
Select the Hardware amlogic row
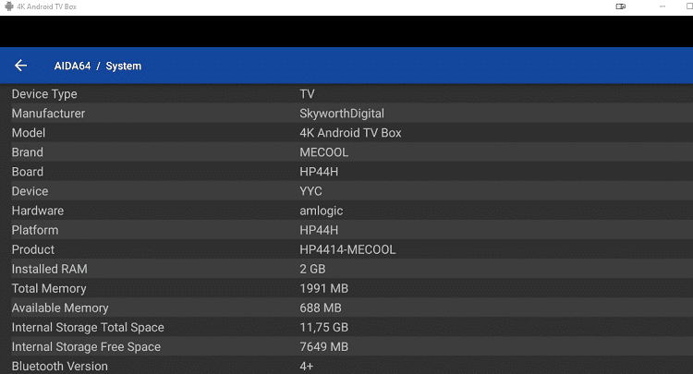[x=346, y=211]
